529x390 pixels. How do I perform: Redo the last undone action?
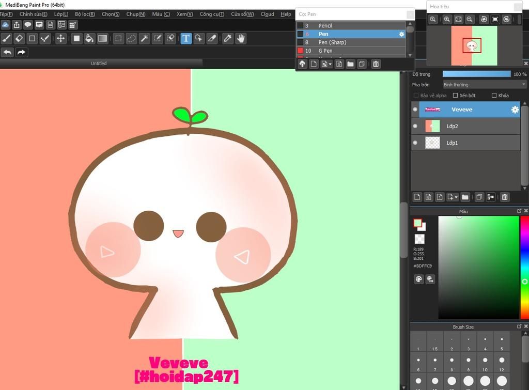[21, 52]
